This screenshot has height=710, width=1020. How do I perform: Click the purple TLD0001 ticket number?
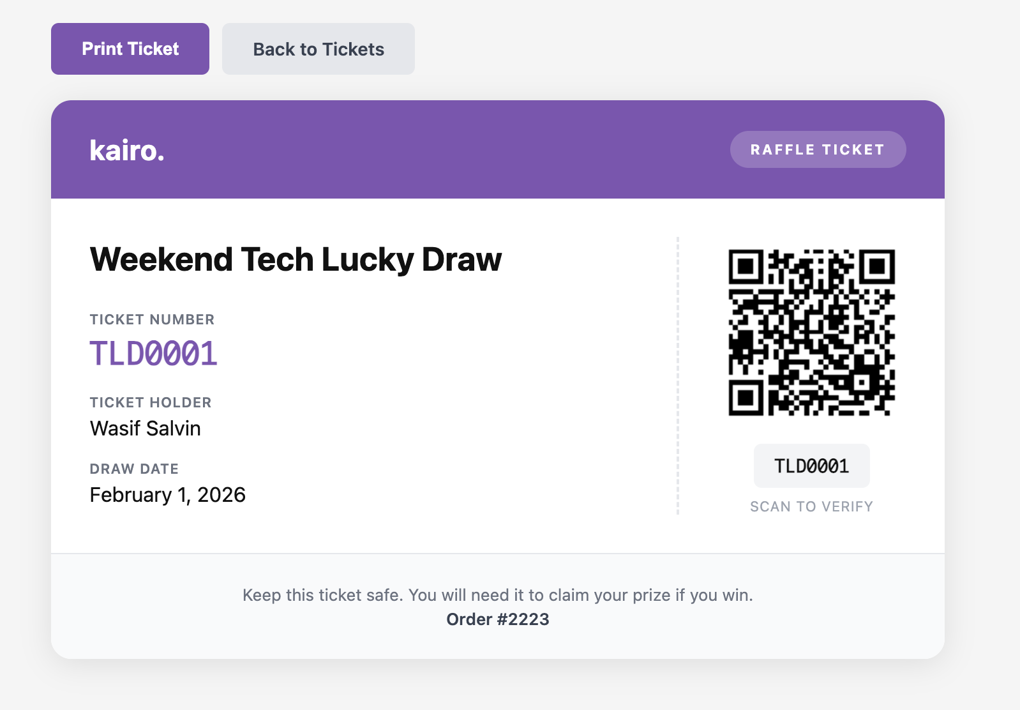153,354
